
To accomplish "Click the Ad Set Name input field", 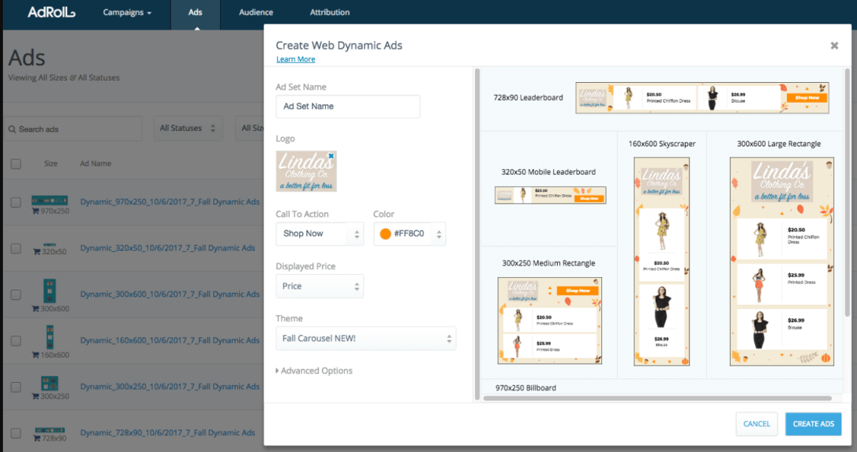I will pos(348,106).
